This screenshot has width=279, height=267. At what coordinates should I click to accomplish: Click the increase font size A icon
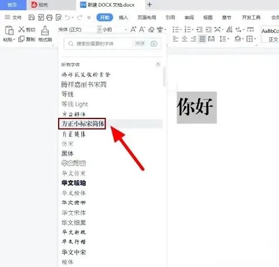(133, 30)
